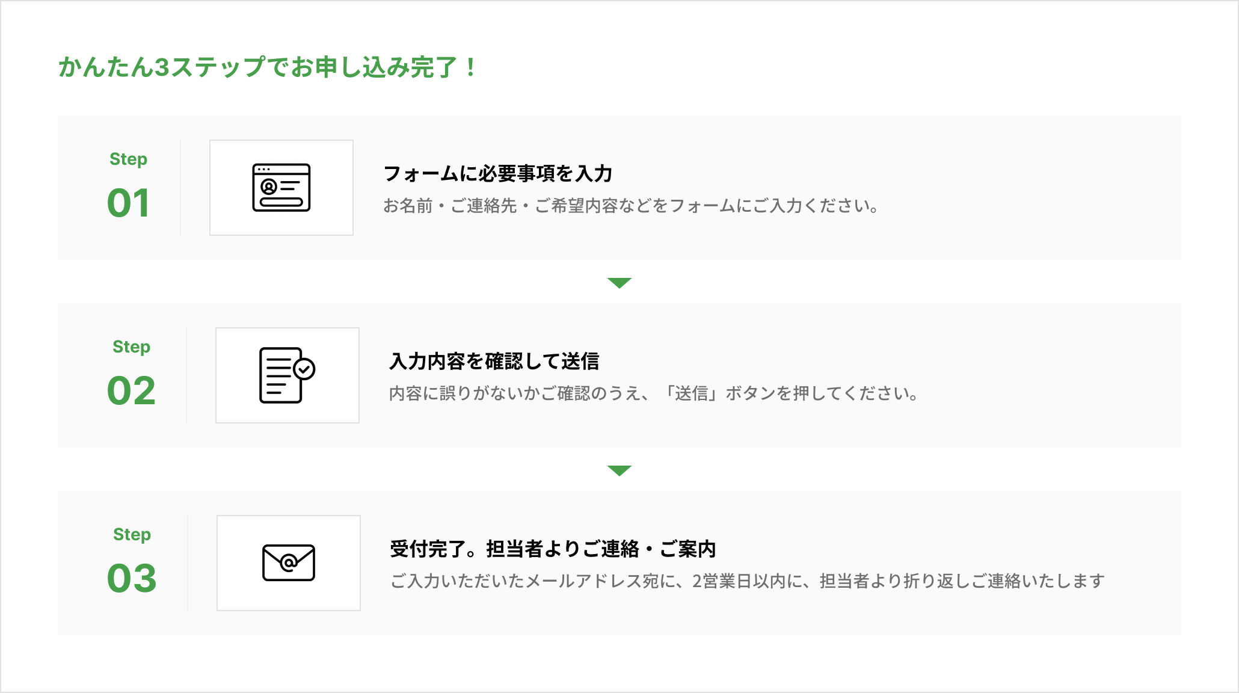Click the email envelope icon
Viewport: 1239px width, 693px height.
coord(289,563)
